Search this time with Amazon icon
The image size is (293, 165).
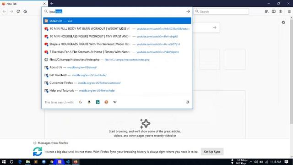[89, 102]
